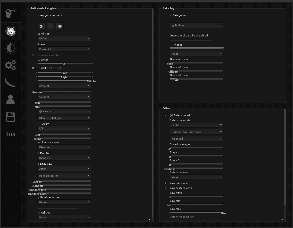The image size is (293, 228).
Task: Open the Players person icon tab
Action: 10,99
